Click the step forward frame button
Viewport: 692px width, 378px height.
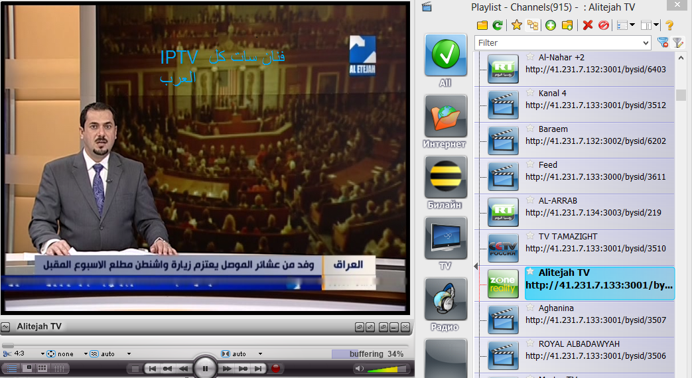click(x=243, y=368)
